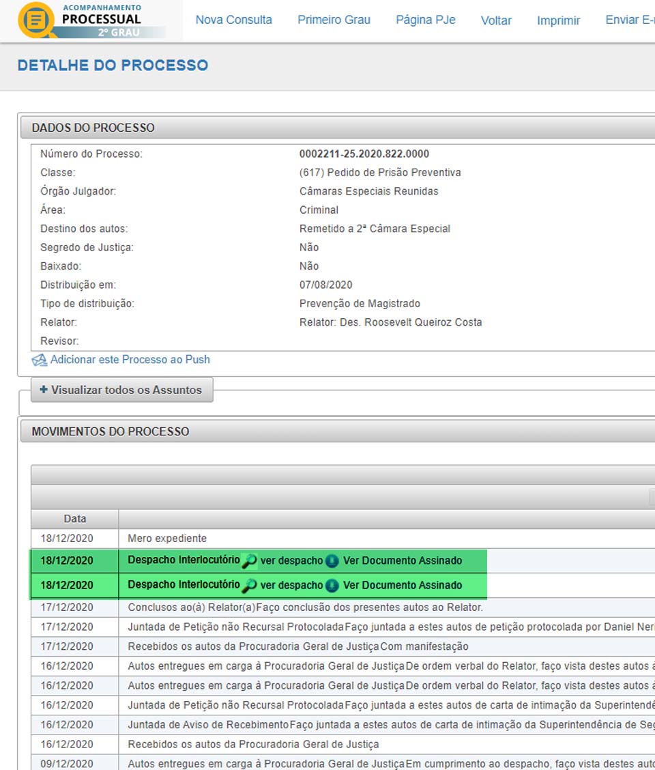Click the envelope icon beside Adicionar ao Push
655x770 pixels.
[40, 360]
